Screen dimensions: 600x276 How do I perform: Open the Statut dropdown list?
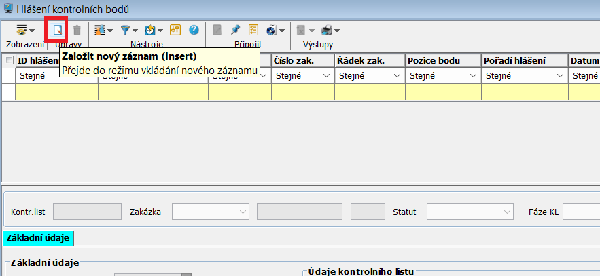(470, 212)
